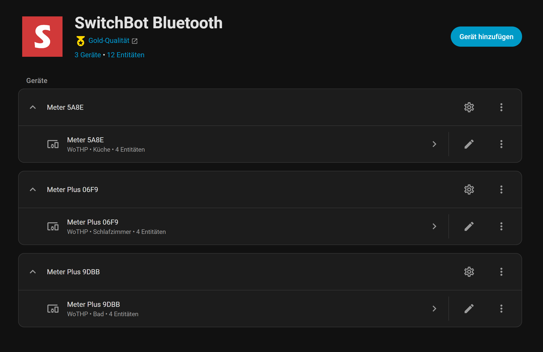Edit Meter 5A8E device with pencil icon

(x=469, y=144)
